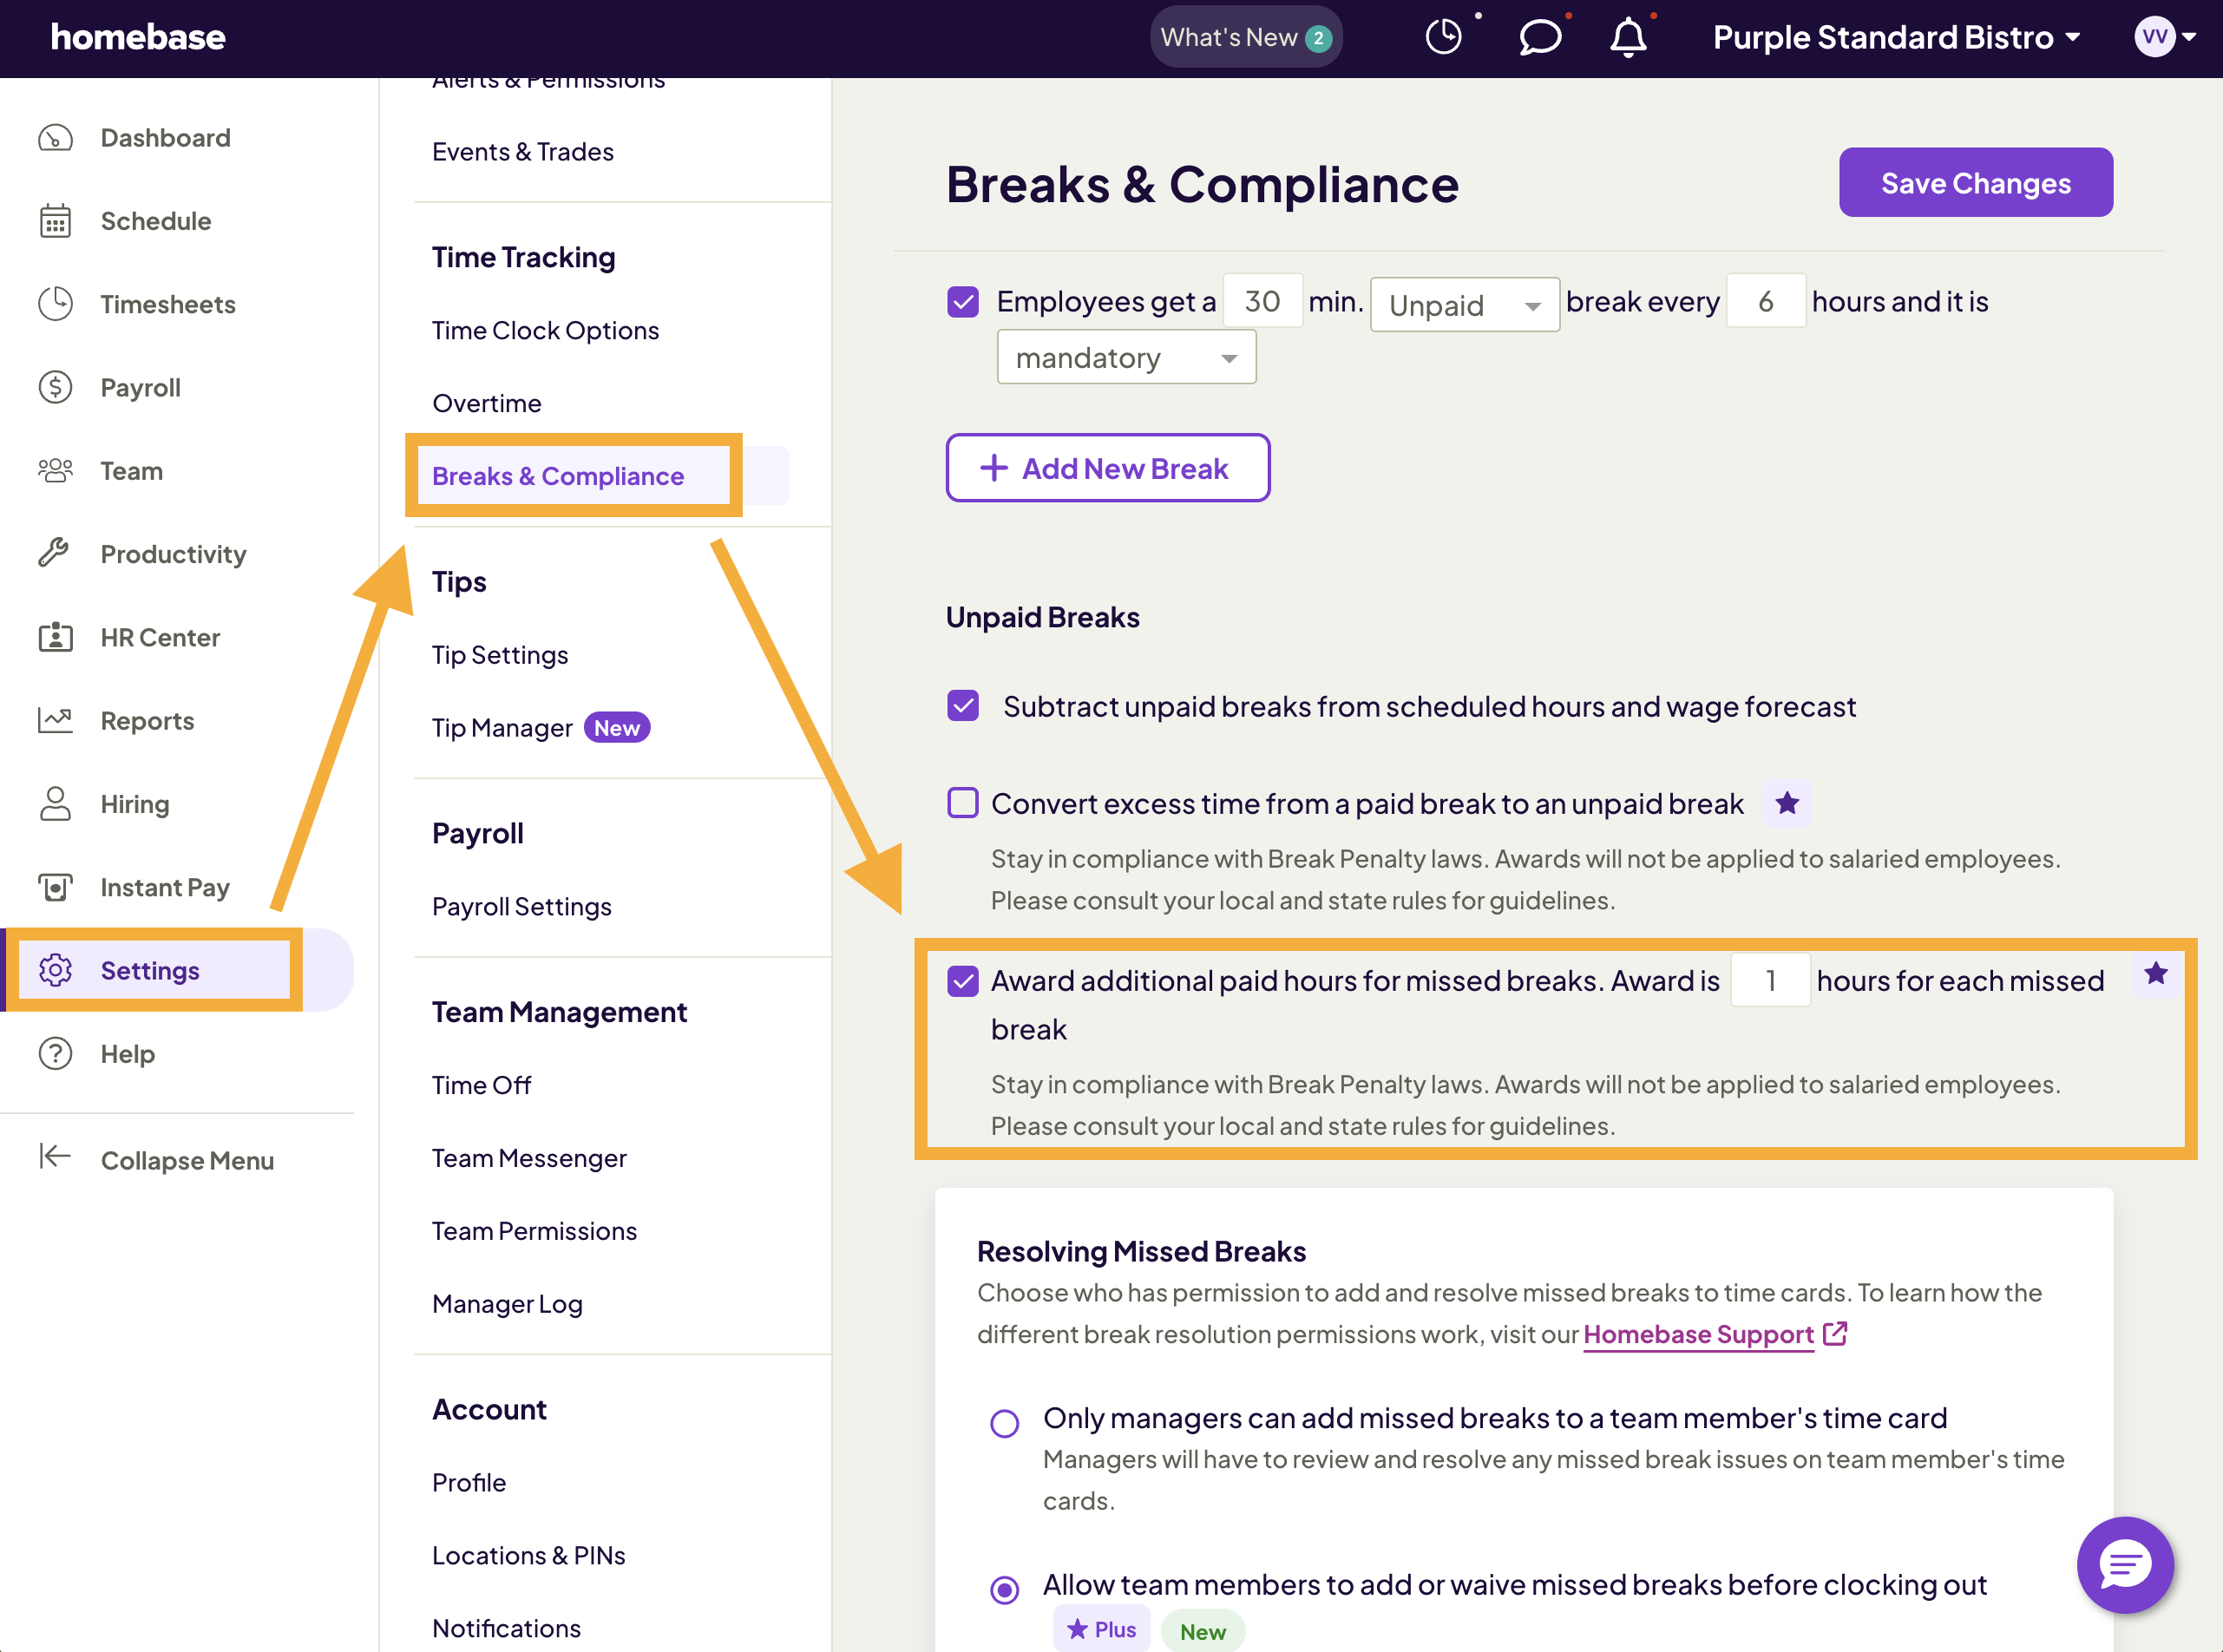Open Purple Standard Bistro location dropdown
The width and height of the screenshot is (2223, 1652).
pos(1896,37)
